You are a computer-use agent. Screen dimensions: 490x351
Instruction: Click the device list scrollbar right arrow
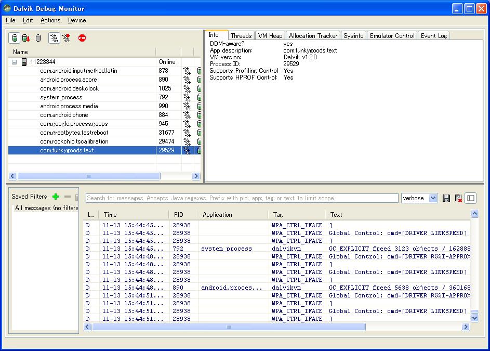(x=196, y=176)
